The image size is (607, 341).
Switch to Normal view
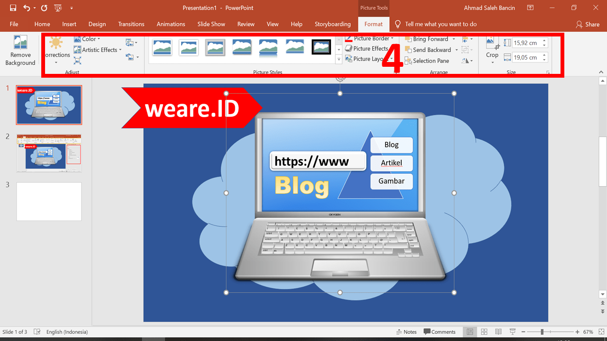(x=470, y=332)
